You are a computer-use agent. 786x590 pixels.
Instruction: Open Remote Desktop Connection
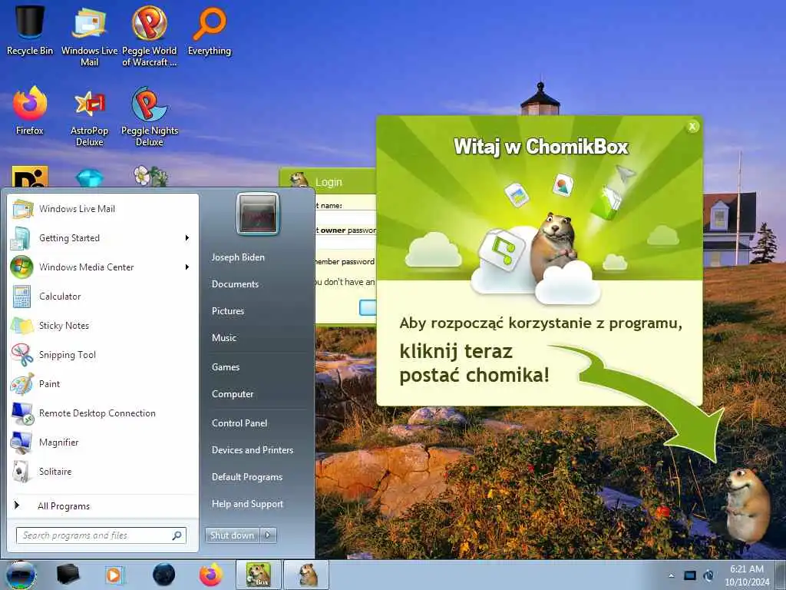tap(103, 413)
